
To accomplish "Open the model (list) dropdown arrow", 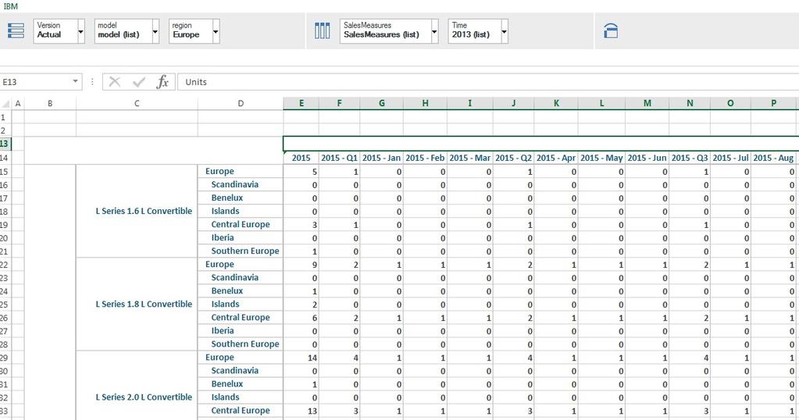I will 155,31.
